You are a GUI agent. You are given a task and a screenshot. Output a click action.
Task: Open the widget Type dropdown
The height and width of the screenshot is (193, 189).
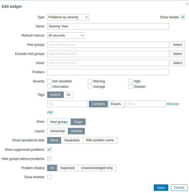(68, 17)
